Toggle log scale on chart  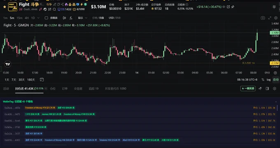pos(268,80)
